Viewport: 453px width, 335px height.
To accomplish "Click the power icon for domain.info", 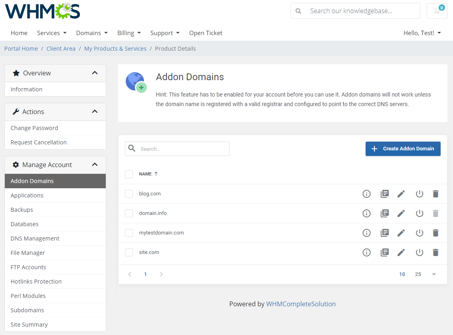I will [419, 213].
